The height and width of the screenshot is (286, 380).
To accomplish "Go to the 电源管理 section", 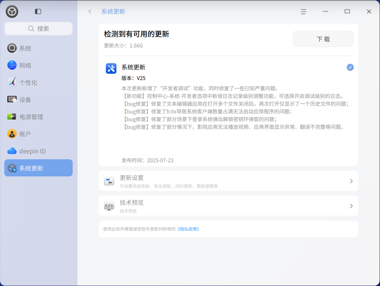I will click(39, 117).
